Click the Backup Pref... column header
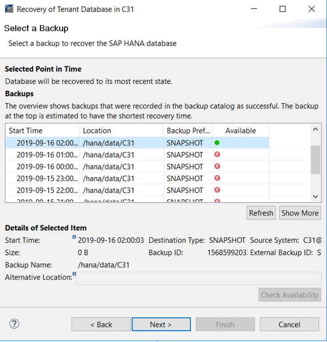 (x=188, y=131)
